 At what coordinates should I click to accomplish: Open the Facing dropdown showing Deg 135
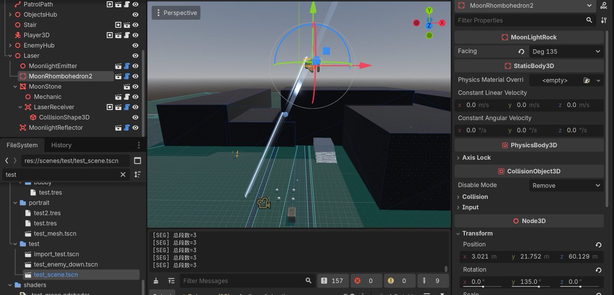tap(566, 51)
